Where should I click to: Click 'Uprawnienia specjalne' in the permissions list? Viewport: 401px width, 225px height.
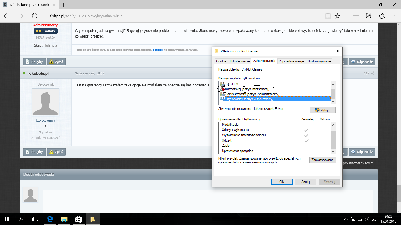tap(237, 151)
